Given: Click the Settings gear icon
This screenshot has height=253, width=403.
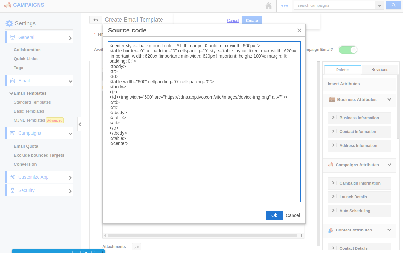Looking at the screenshot, I should point(9,23).
